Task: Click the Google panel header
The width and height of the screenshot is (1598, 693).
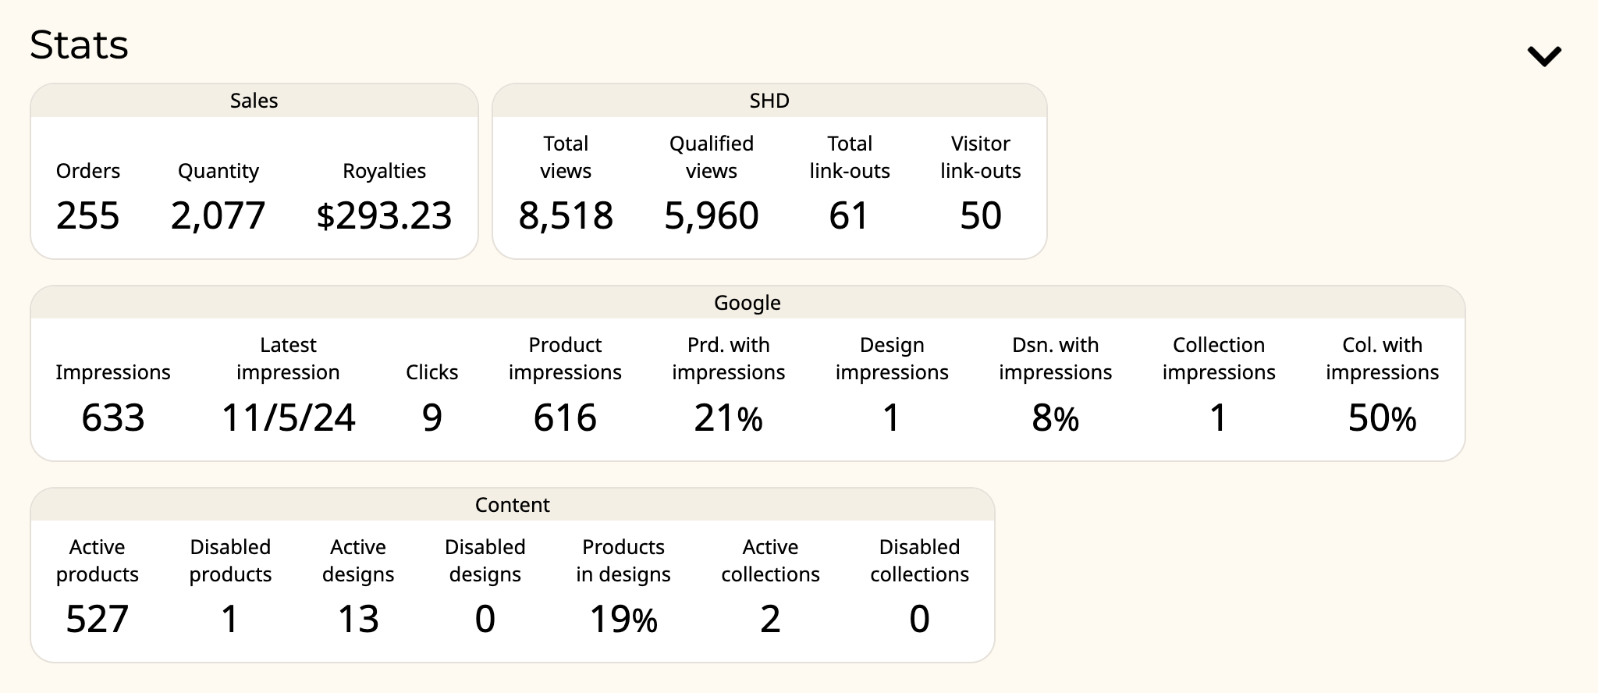Action: (x=748, y=303)
